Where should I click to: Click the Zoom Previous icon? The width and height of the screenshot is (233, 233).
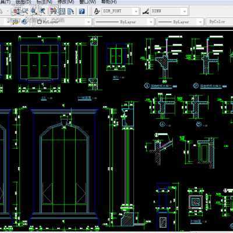[x=42, y=11]
